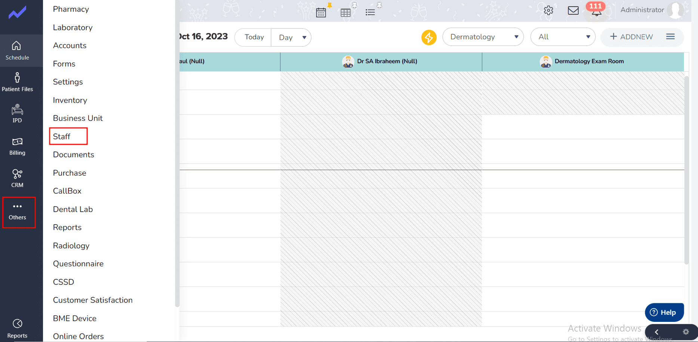698x342 pixels.
Task: Select Laboratory from the menu
Action: point(73,28)
